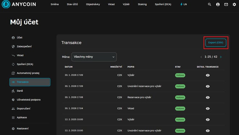Open Objednávky in top navigation
This screenshot has width=239, height=135.
pyautogui.click(x=93, y=4)
